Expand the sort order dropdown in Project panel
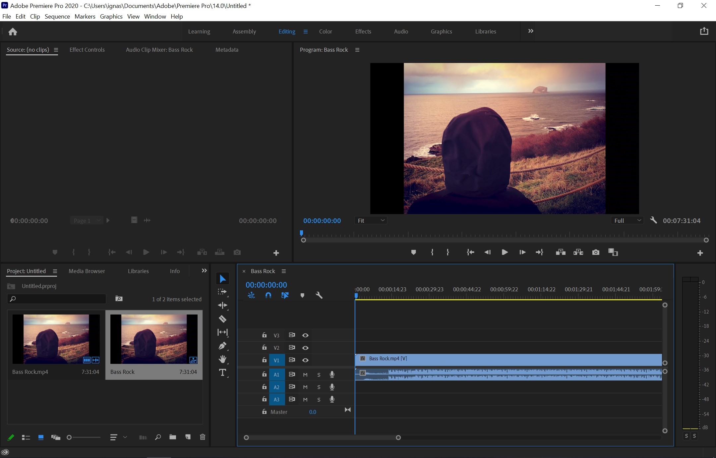 125,437
